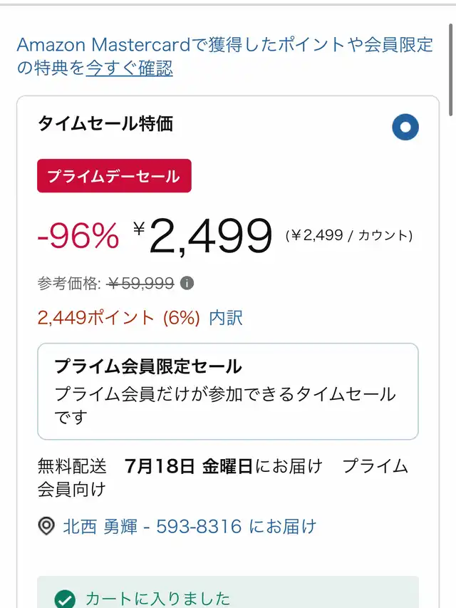Click the (¥2,499 / カウント) unit price

(348, 235)
